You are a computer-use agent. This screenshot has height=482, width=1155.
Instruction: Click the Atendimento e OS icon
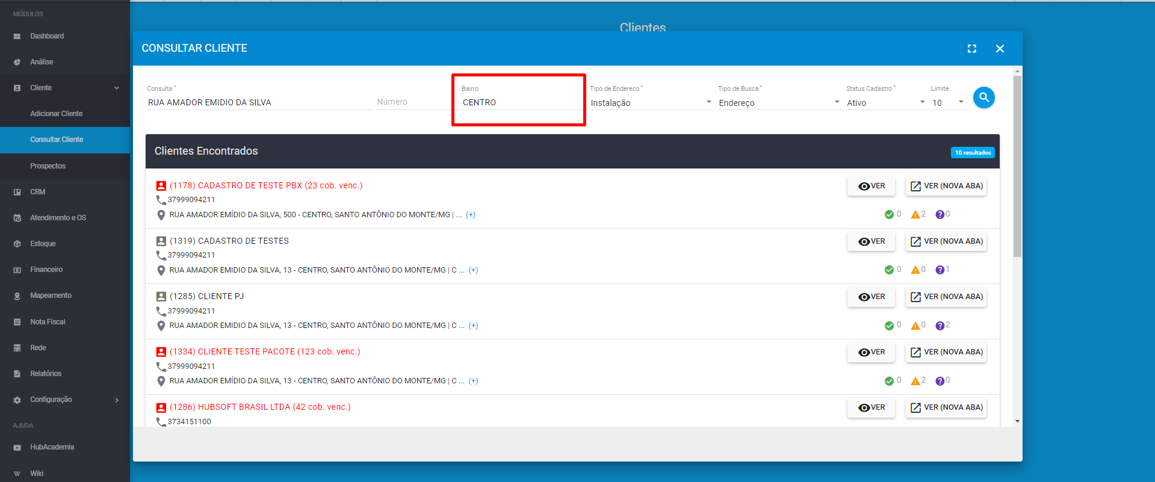point(17,218)
